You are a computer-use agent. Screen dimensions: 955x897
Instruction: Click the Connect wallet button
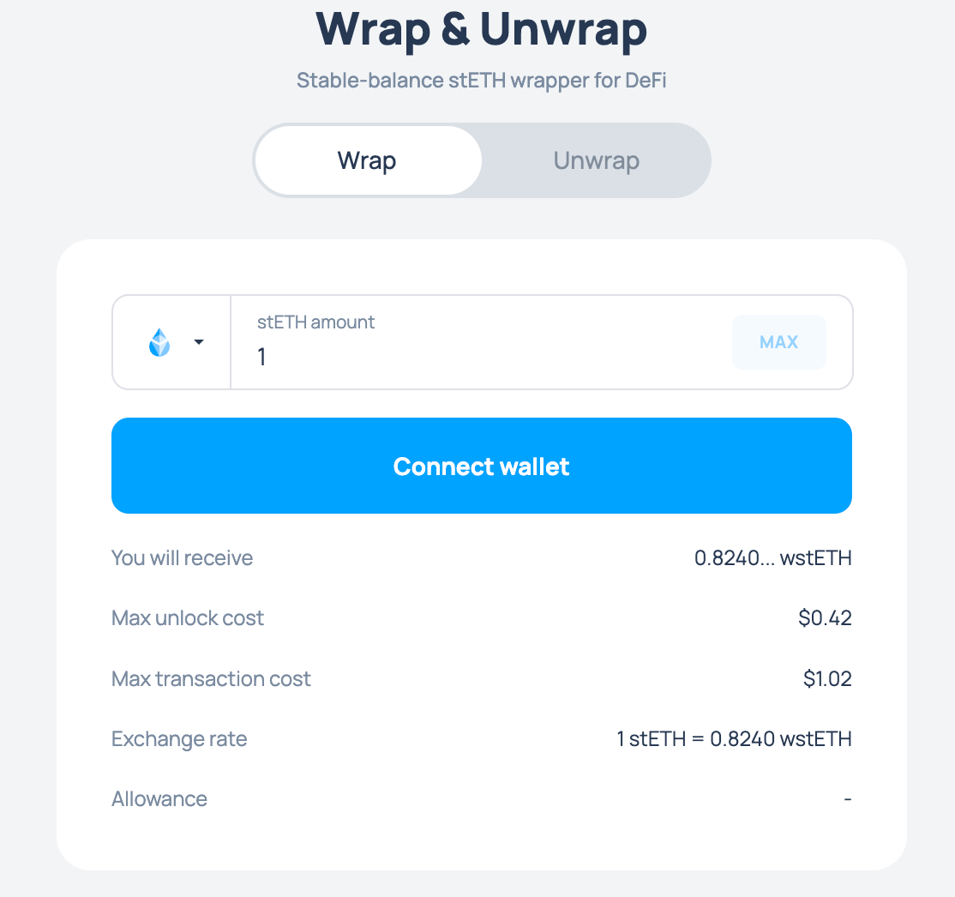481,466
